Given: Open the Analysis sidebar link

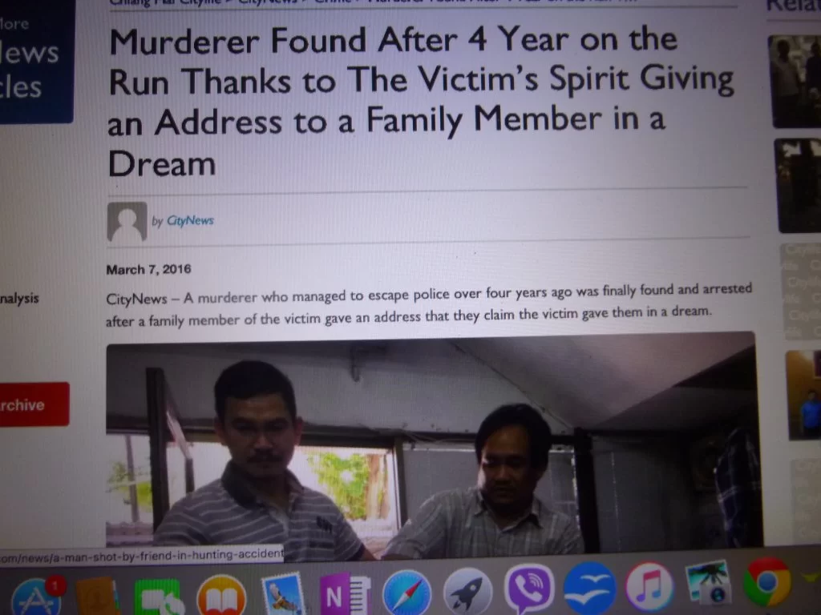Looking at the screenshot, I should coord(19,299).
